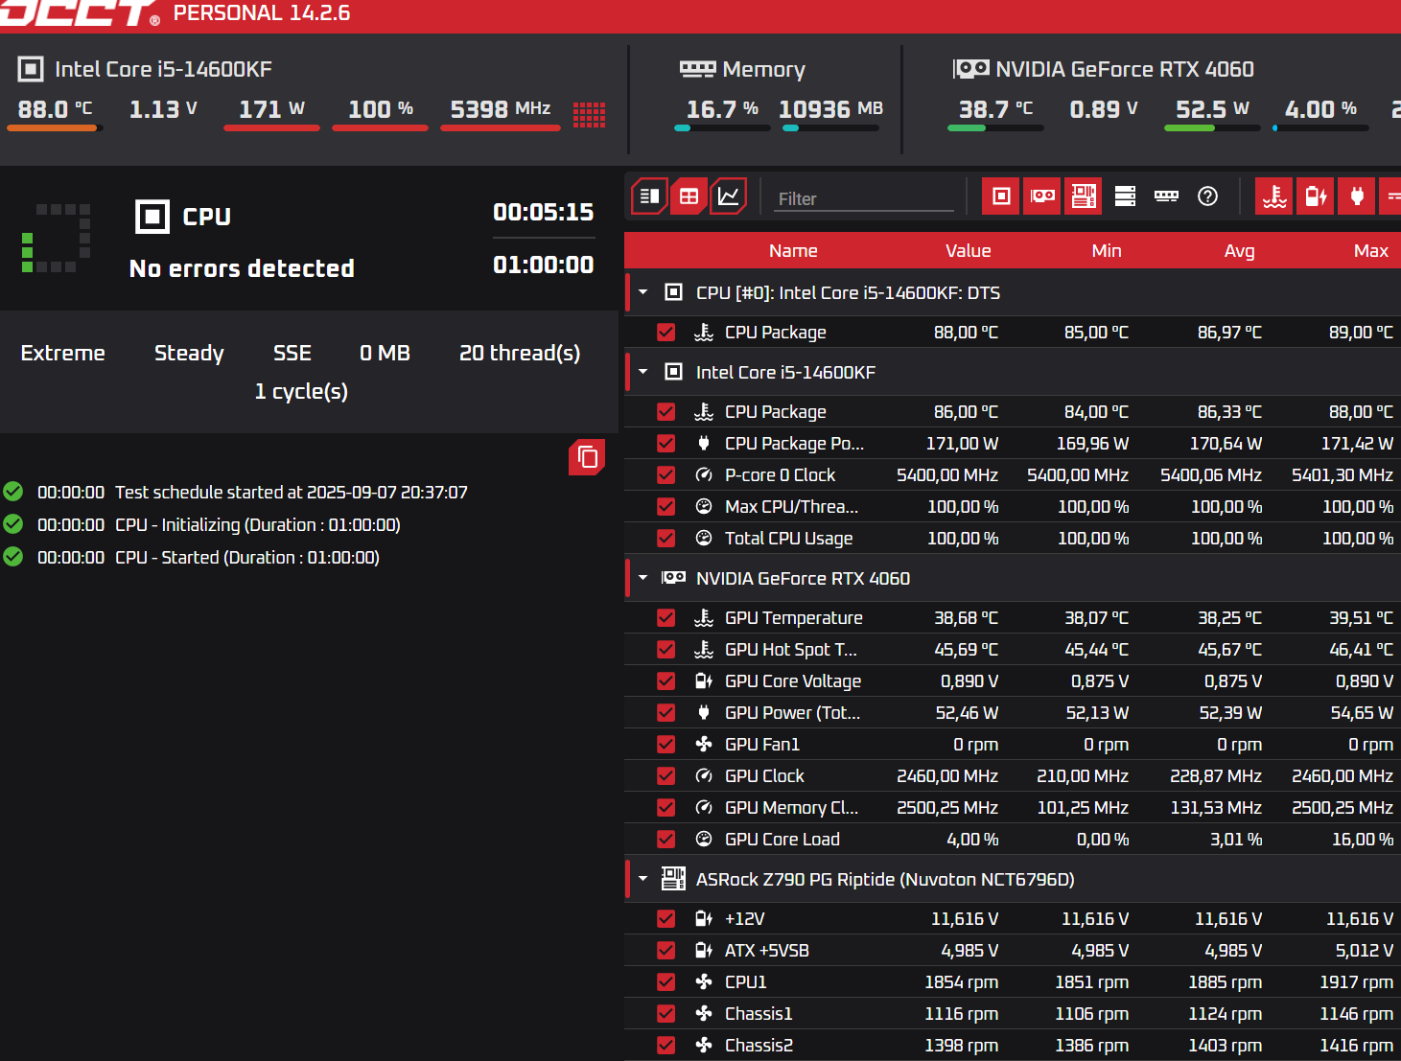Uncheck the GPU Temperature checkbox
1401x1061 pixels.
665,618
